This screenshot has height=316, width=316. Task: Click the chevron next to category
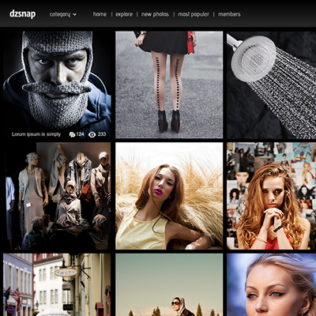click(74, 14)
